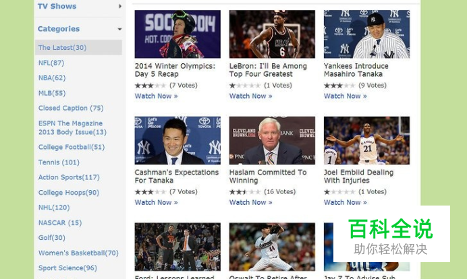Open Yankees Introduce Masahiro Tanaka thumbnail
This screenshot has height=279, width=467.
(366, 34)
